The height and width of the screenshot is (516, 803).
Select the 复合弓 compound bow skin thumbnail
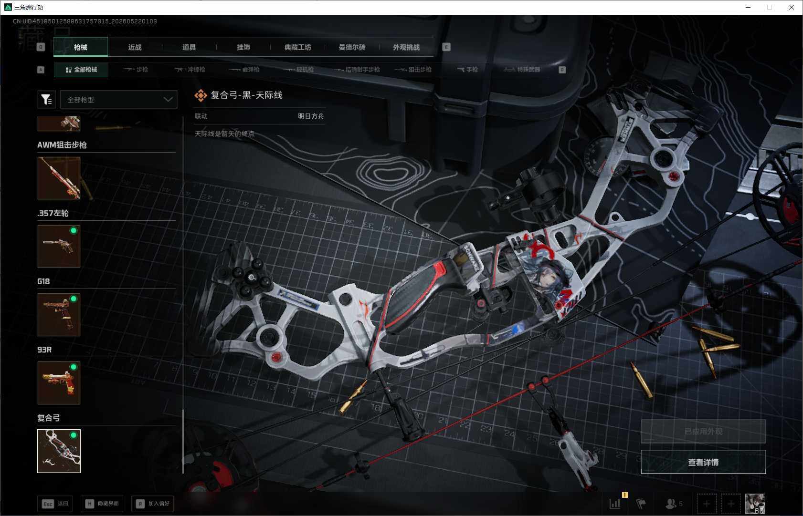pyautogui.click(x=59, y=451)
